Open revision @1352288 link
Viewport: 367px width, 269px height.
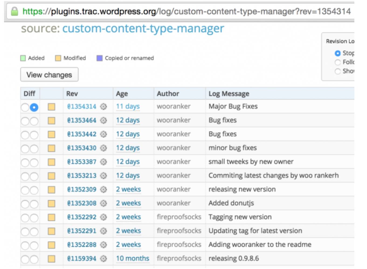tap(82, 245)
